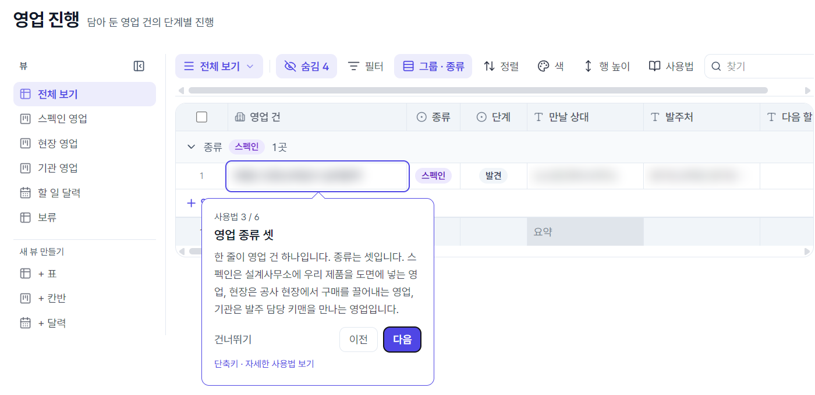Collapse the 종류 스펙인 group chevron
The image size is (815, 395).
(191, 147)
